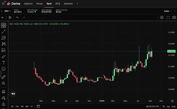Open the hamburger menu

[x=3, y=4]
